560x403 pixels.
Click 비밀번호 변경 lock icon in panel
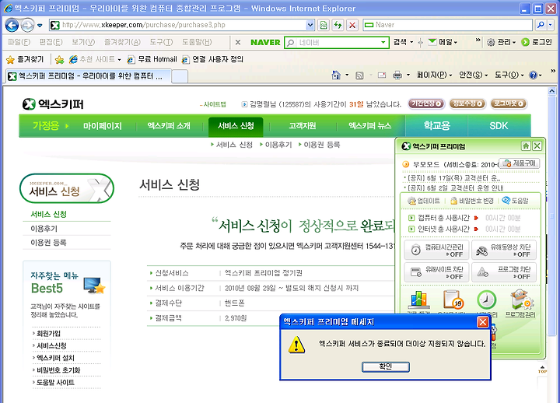click(472, 201)
